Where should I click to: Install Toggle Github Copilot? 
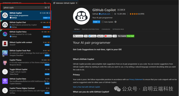47,74
